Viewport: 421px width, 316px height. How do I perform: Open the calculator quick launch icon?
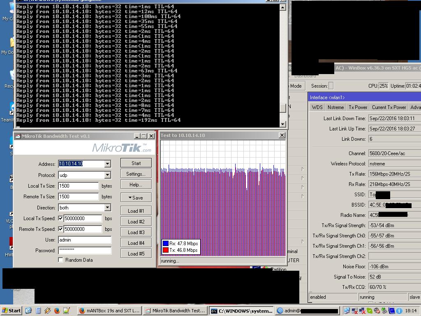click(38, 311)
